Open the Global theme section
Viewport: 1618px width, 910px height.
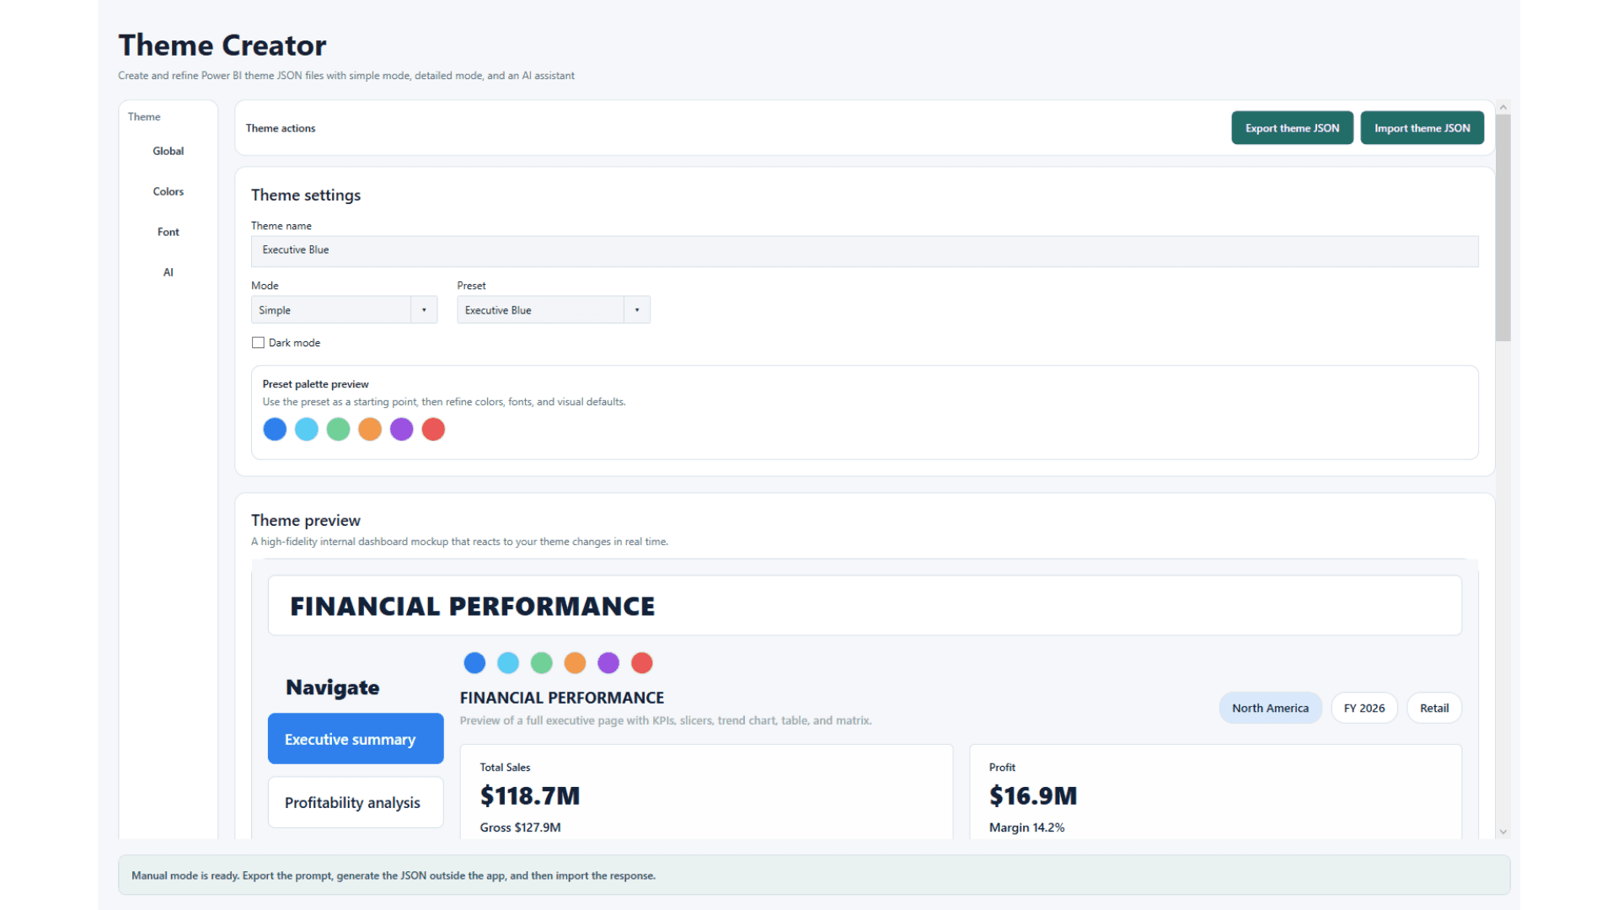(168, 151)
